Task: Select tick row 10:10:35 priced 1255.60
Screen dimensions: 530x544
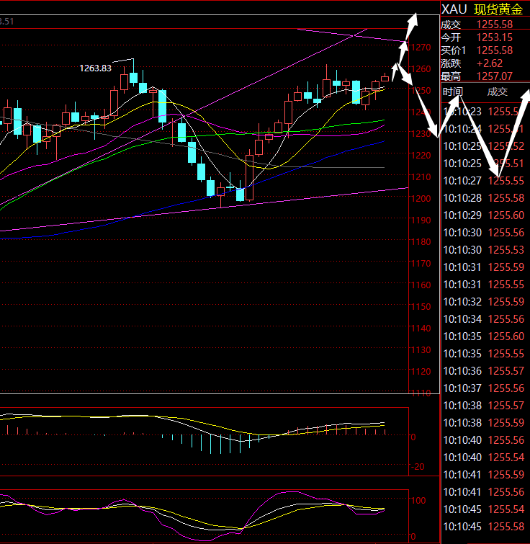Action: pyautogui.click(x=485, y=336)
